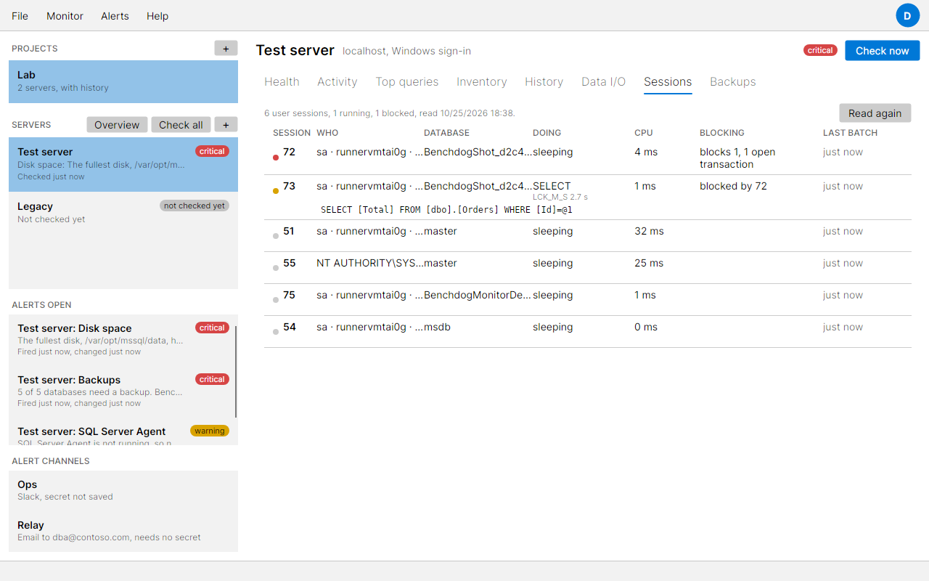Click NT AUTHORITY\SYS... in session 55
929x581 pixels.
point(369,263)
